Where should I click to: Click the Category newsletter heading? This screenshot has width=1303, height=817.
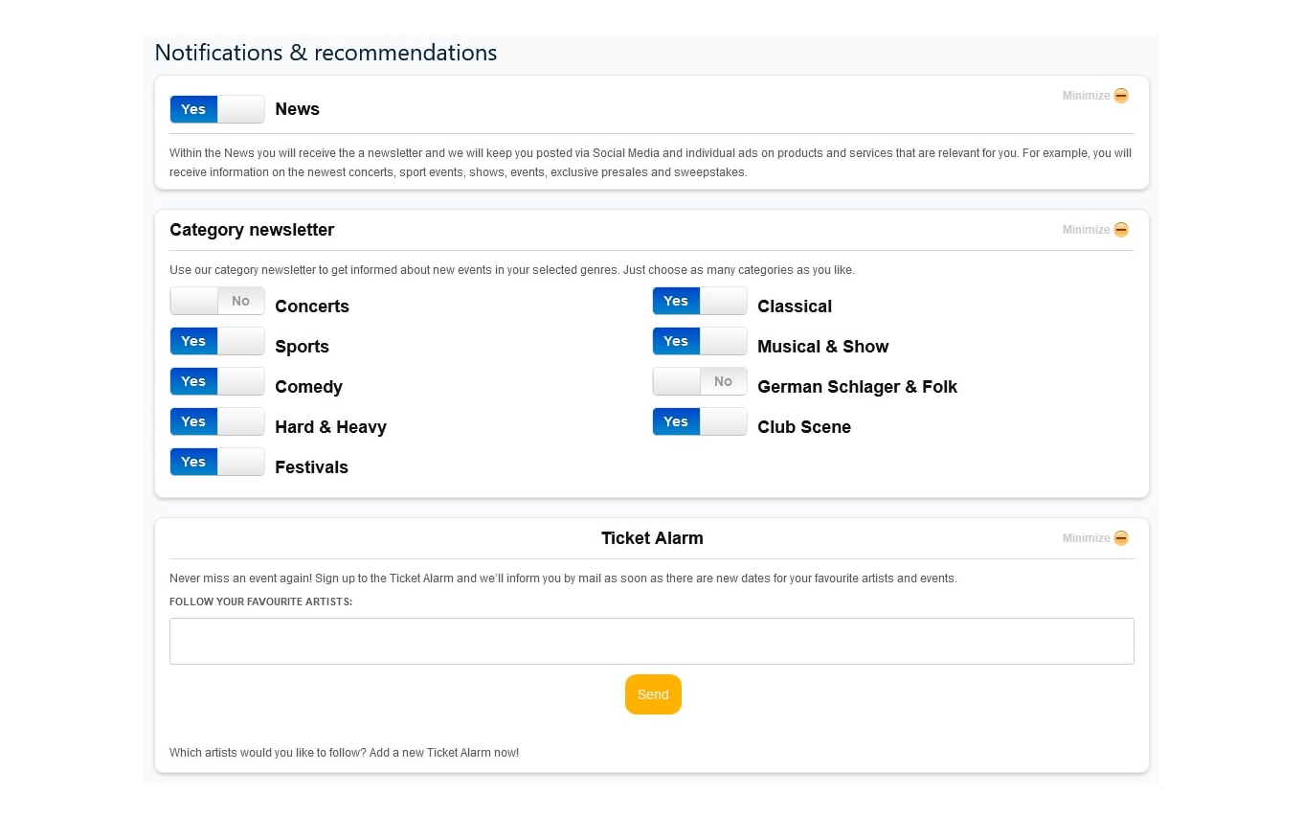coord(252,230)
